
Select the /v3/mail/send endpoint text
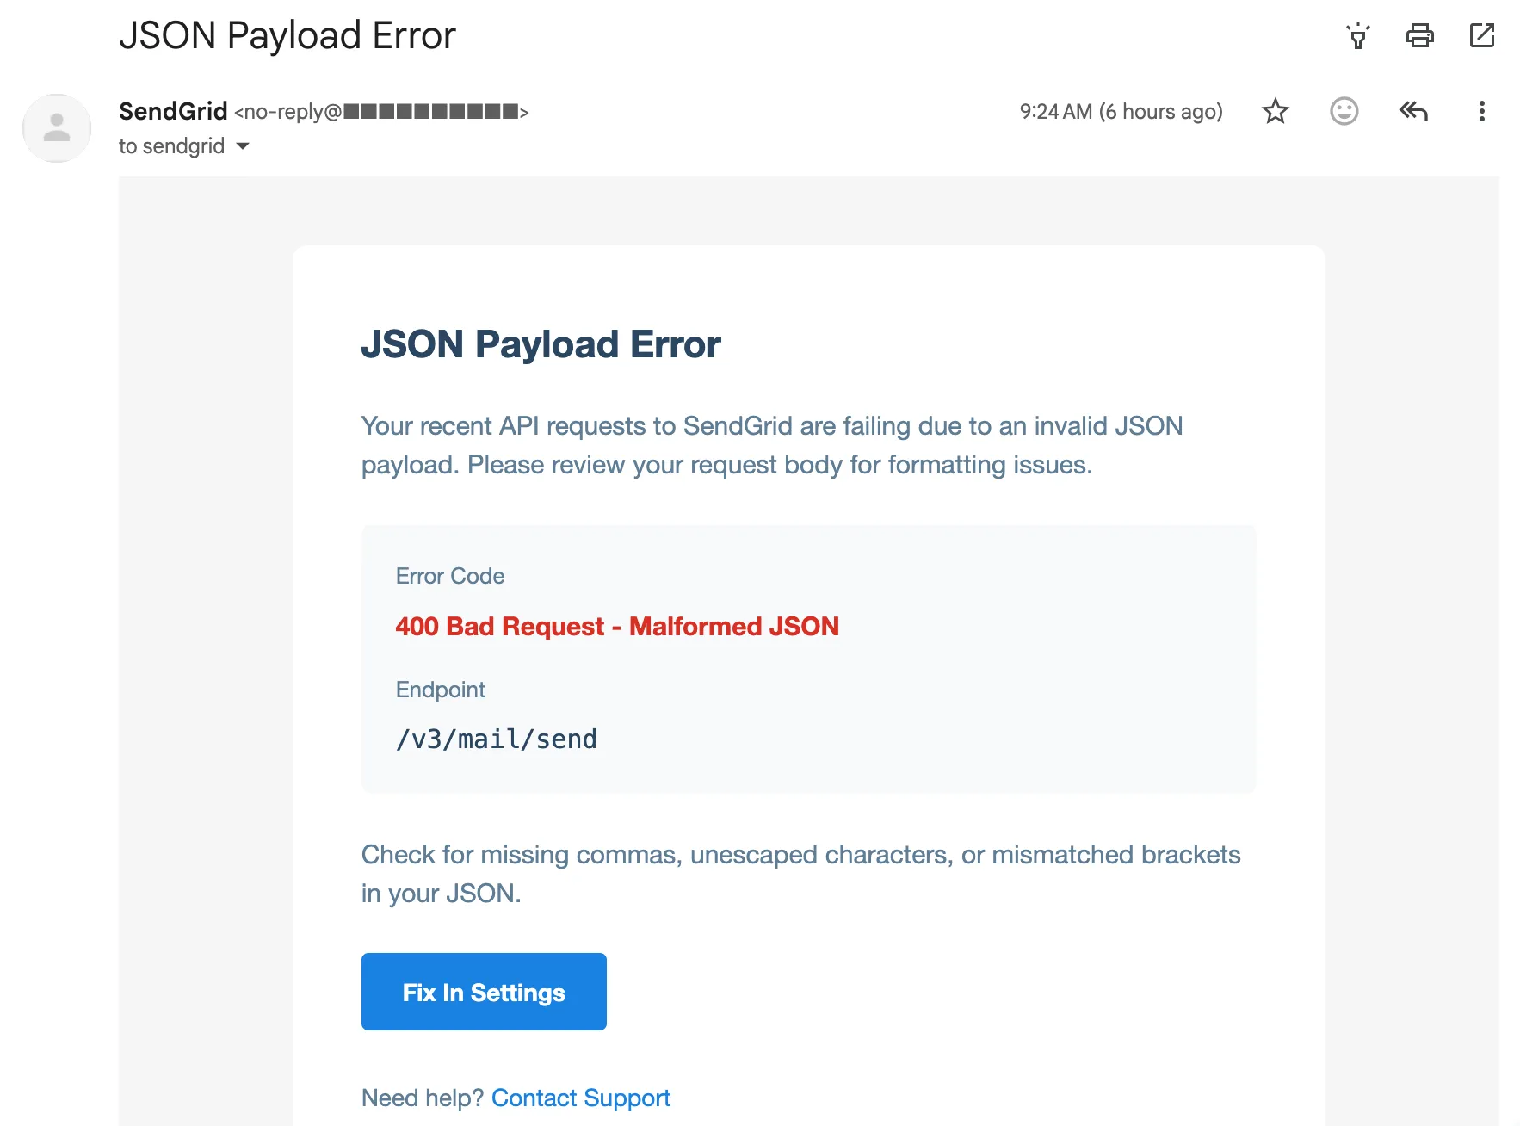496,739
